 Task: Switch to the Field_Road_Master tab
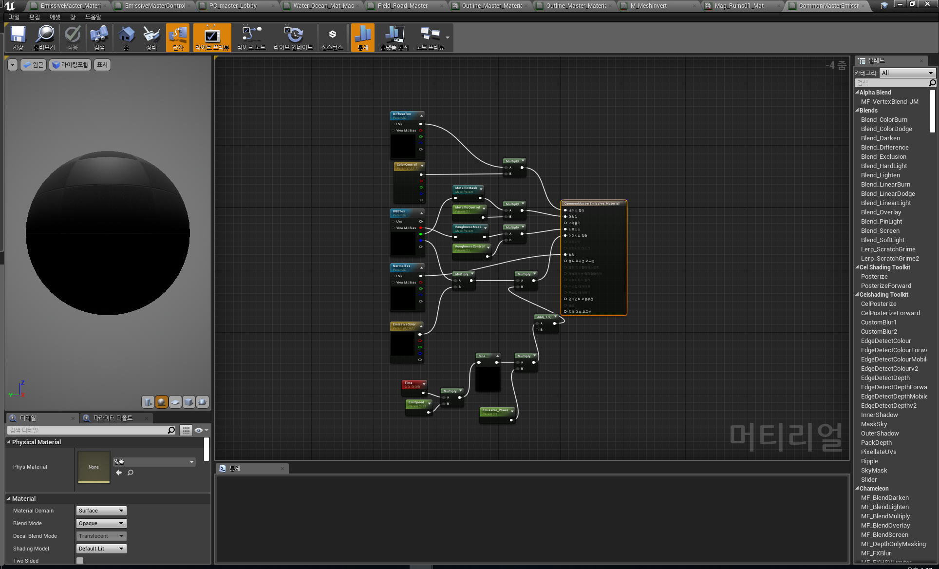pyautogui.click(x=403, y=6)
